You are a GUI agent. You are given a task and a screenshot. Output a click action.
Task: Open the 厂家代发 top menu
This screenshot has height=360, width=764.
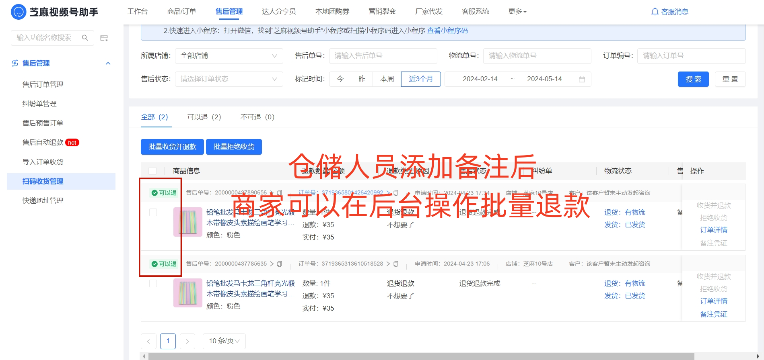pos(429,11)
